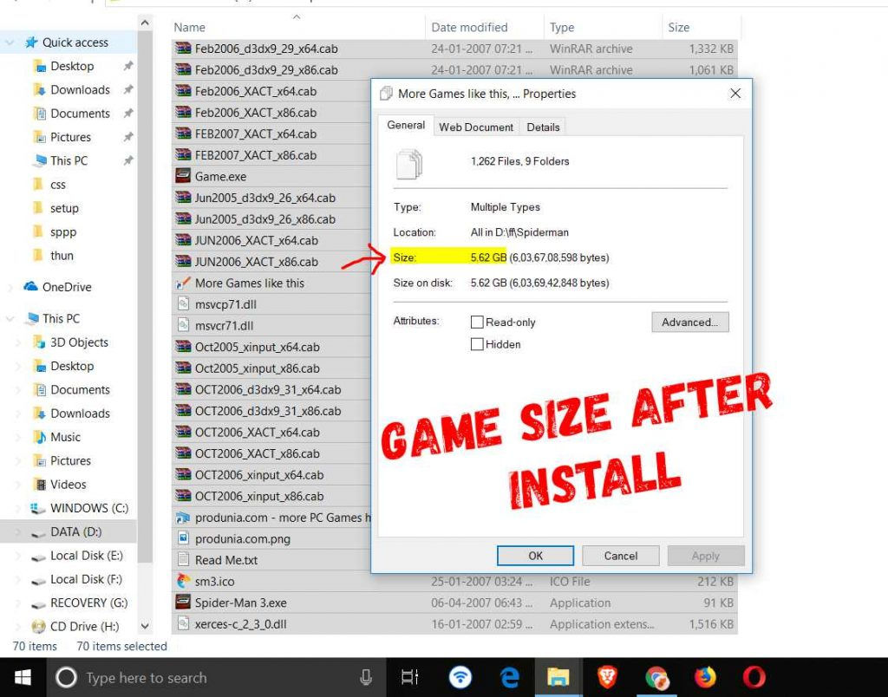Screen dimensions: 888x697
Task: Open Opera browser from the taskbar
Action: 754,677
